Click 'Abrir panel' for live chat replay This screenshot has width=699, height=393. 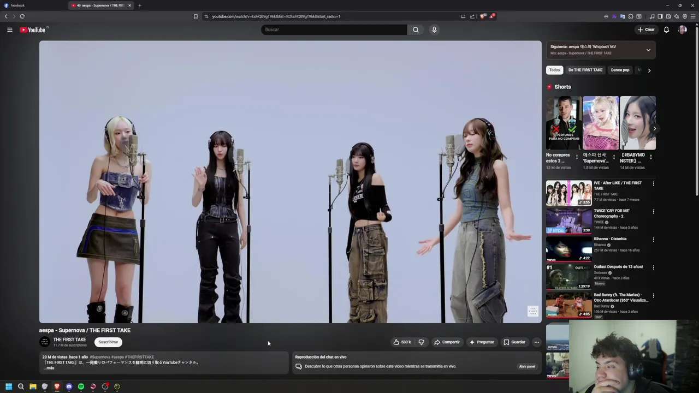coord(527,366)
